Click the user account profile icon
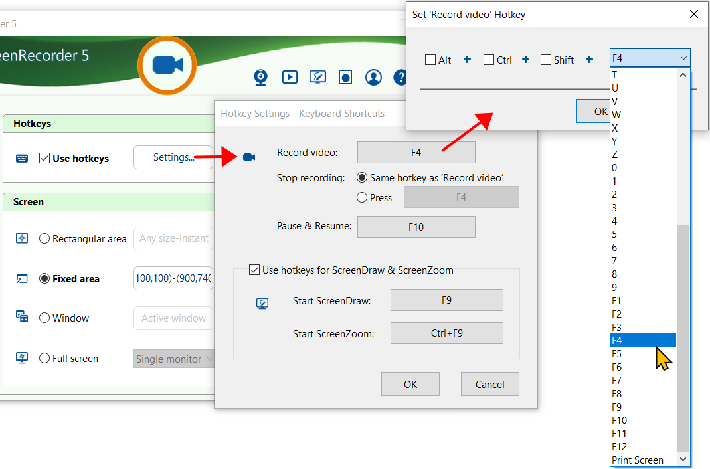This screenshot has width=710, height=469. [374, 78]
